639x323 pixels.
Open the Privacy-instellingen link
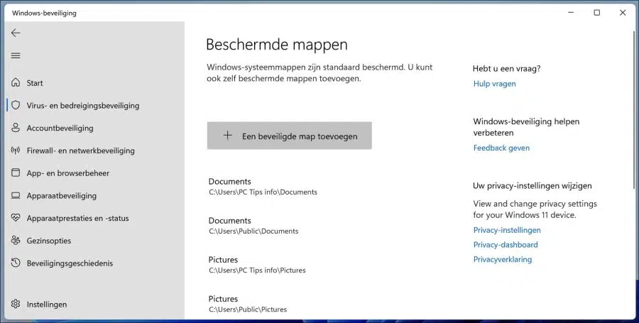pyautogui.click(x=507, y=230)
